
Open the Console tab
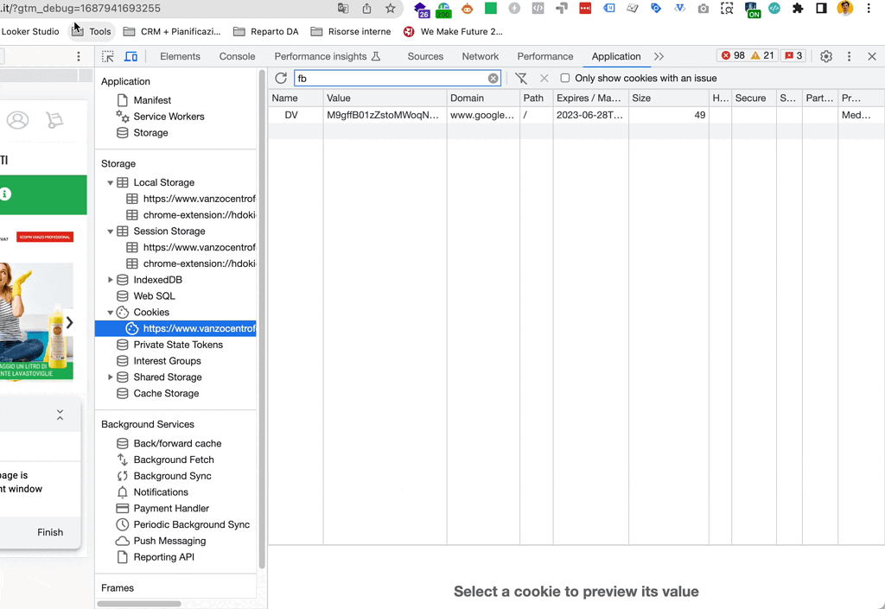pyautogui.click(x=237, y=56)
